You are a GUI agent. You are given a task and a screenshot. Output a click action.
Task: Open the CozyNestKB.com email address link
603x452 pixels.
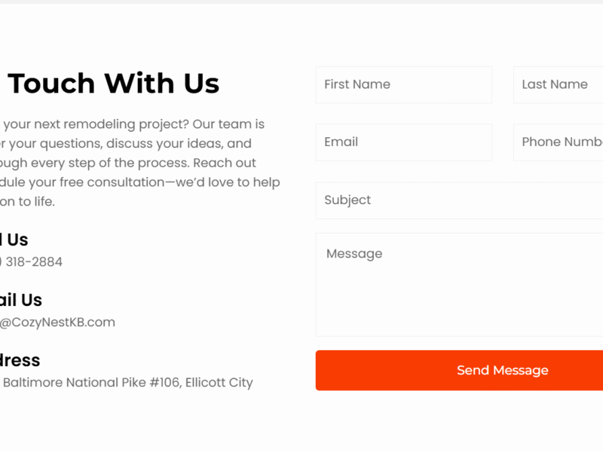57,322
